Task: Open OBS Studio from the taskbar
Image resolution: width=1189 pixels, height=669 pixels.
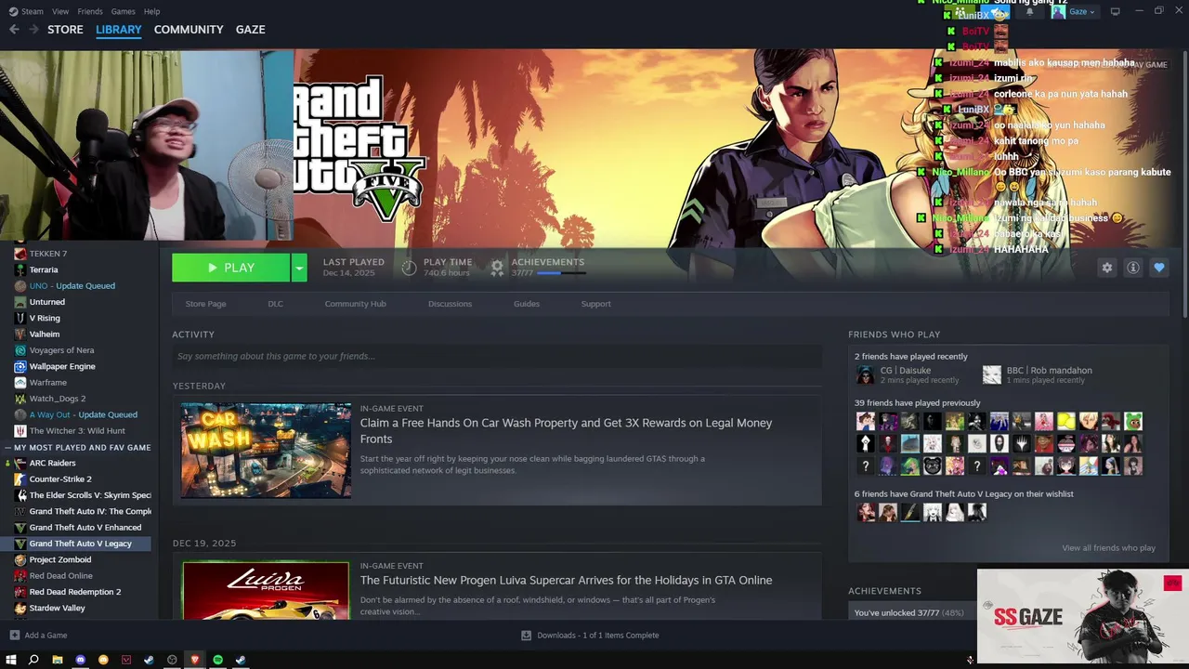Action: click(172, 660)
